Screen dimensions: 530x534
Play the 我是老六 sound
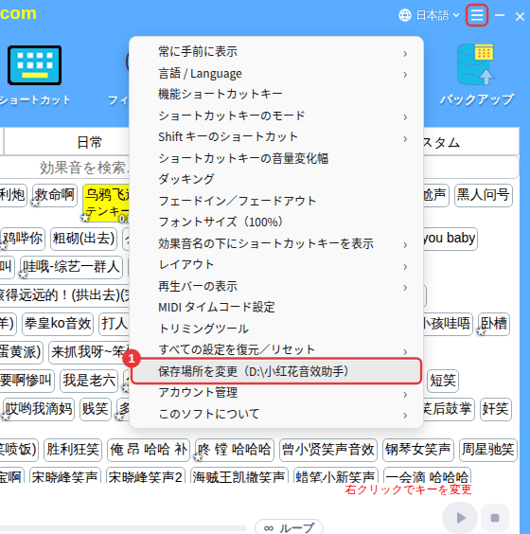click(89, 381)
